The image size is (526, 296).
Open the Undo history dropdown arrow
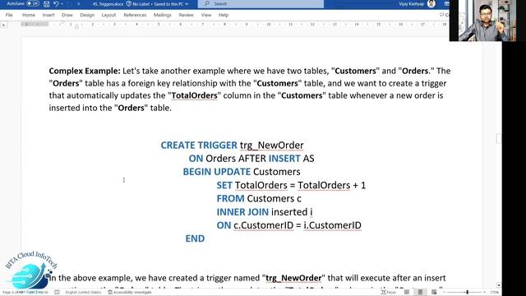click(62, 3)
